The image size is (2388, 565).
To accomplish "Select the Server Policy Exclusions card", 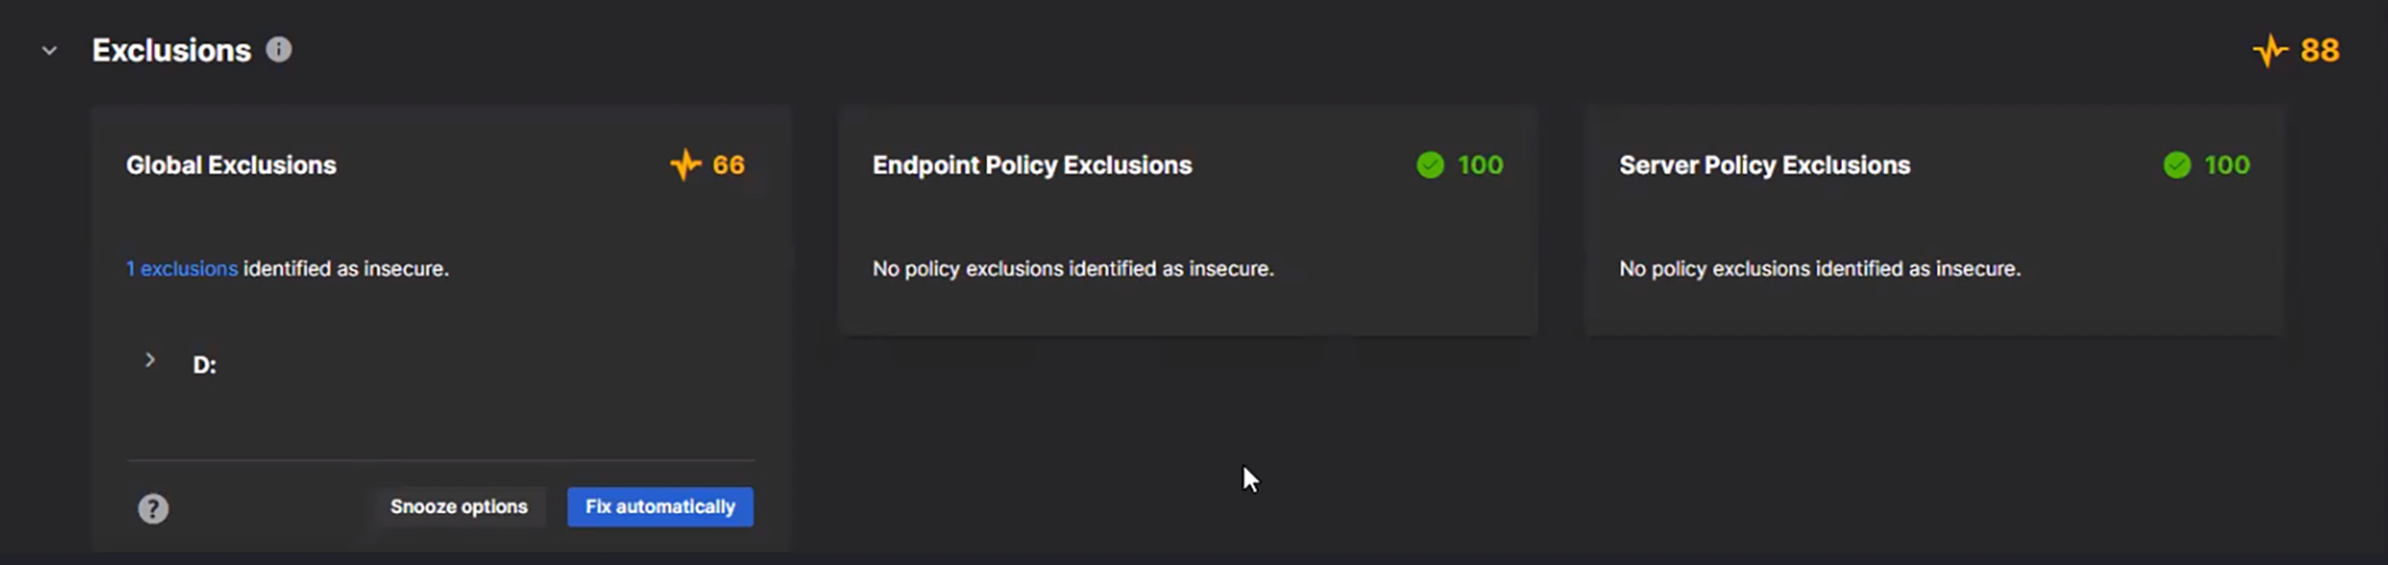I will [x=1937, y=222].
